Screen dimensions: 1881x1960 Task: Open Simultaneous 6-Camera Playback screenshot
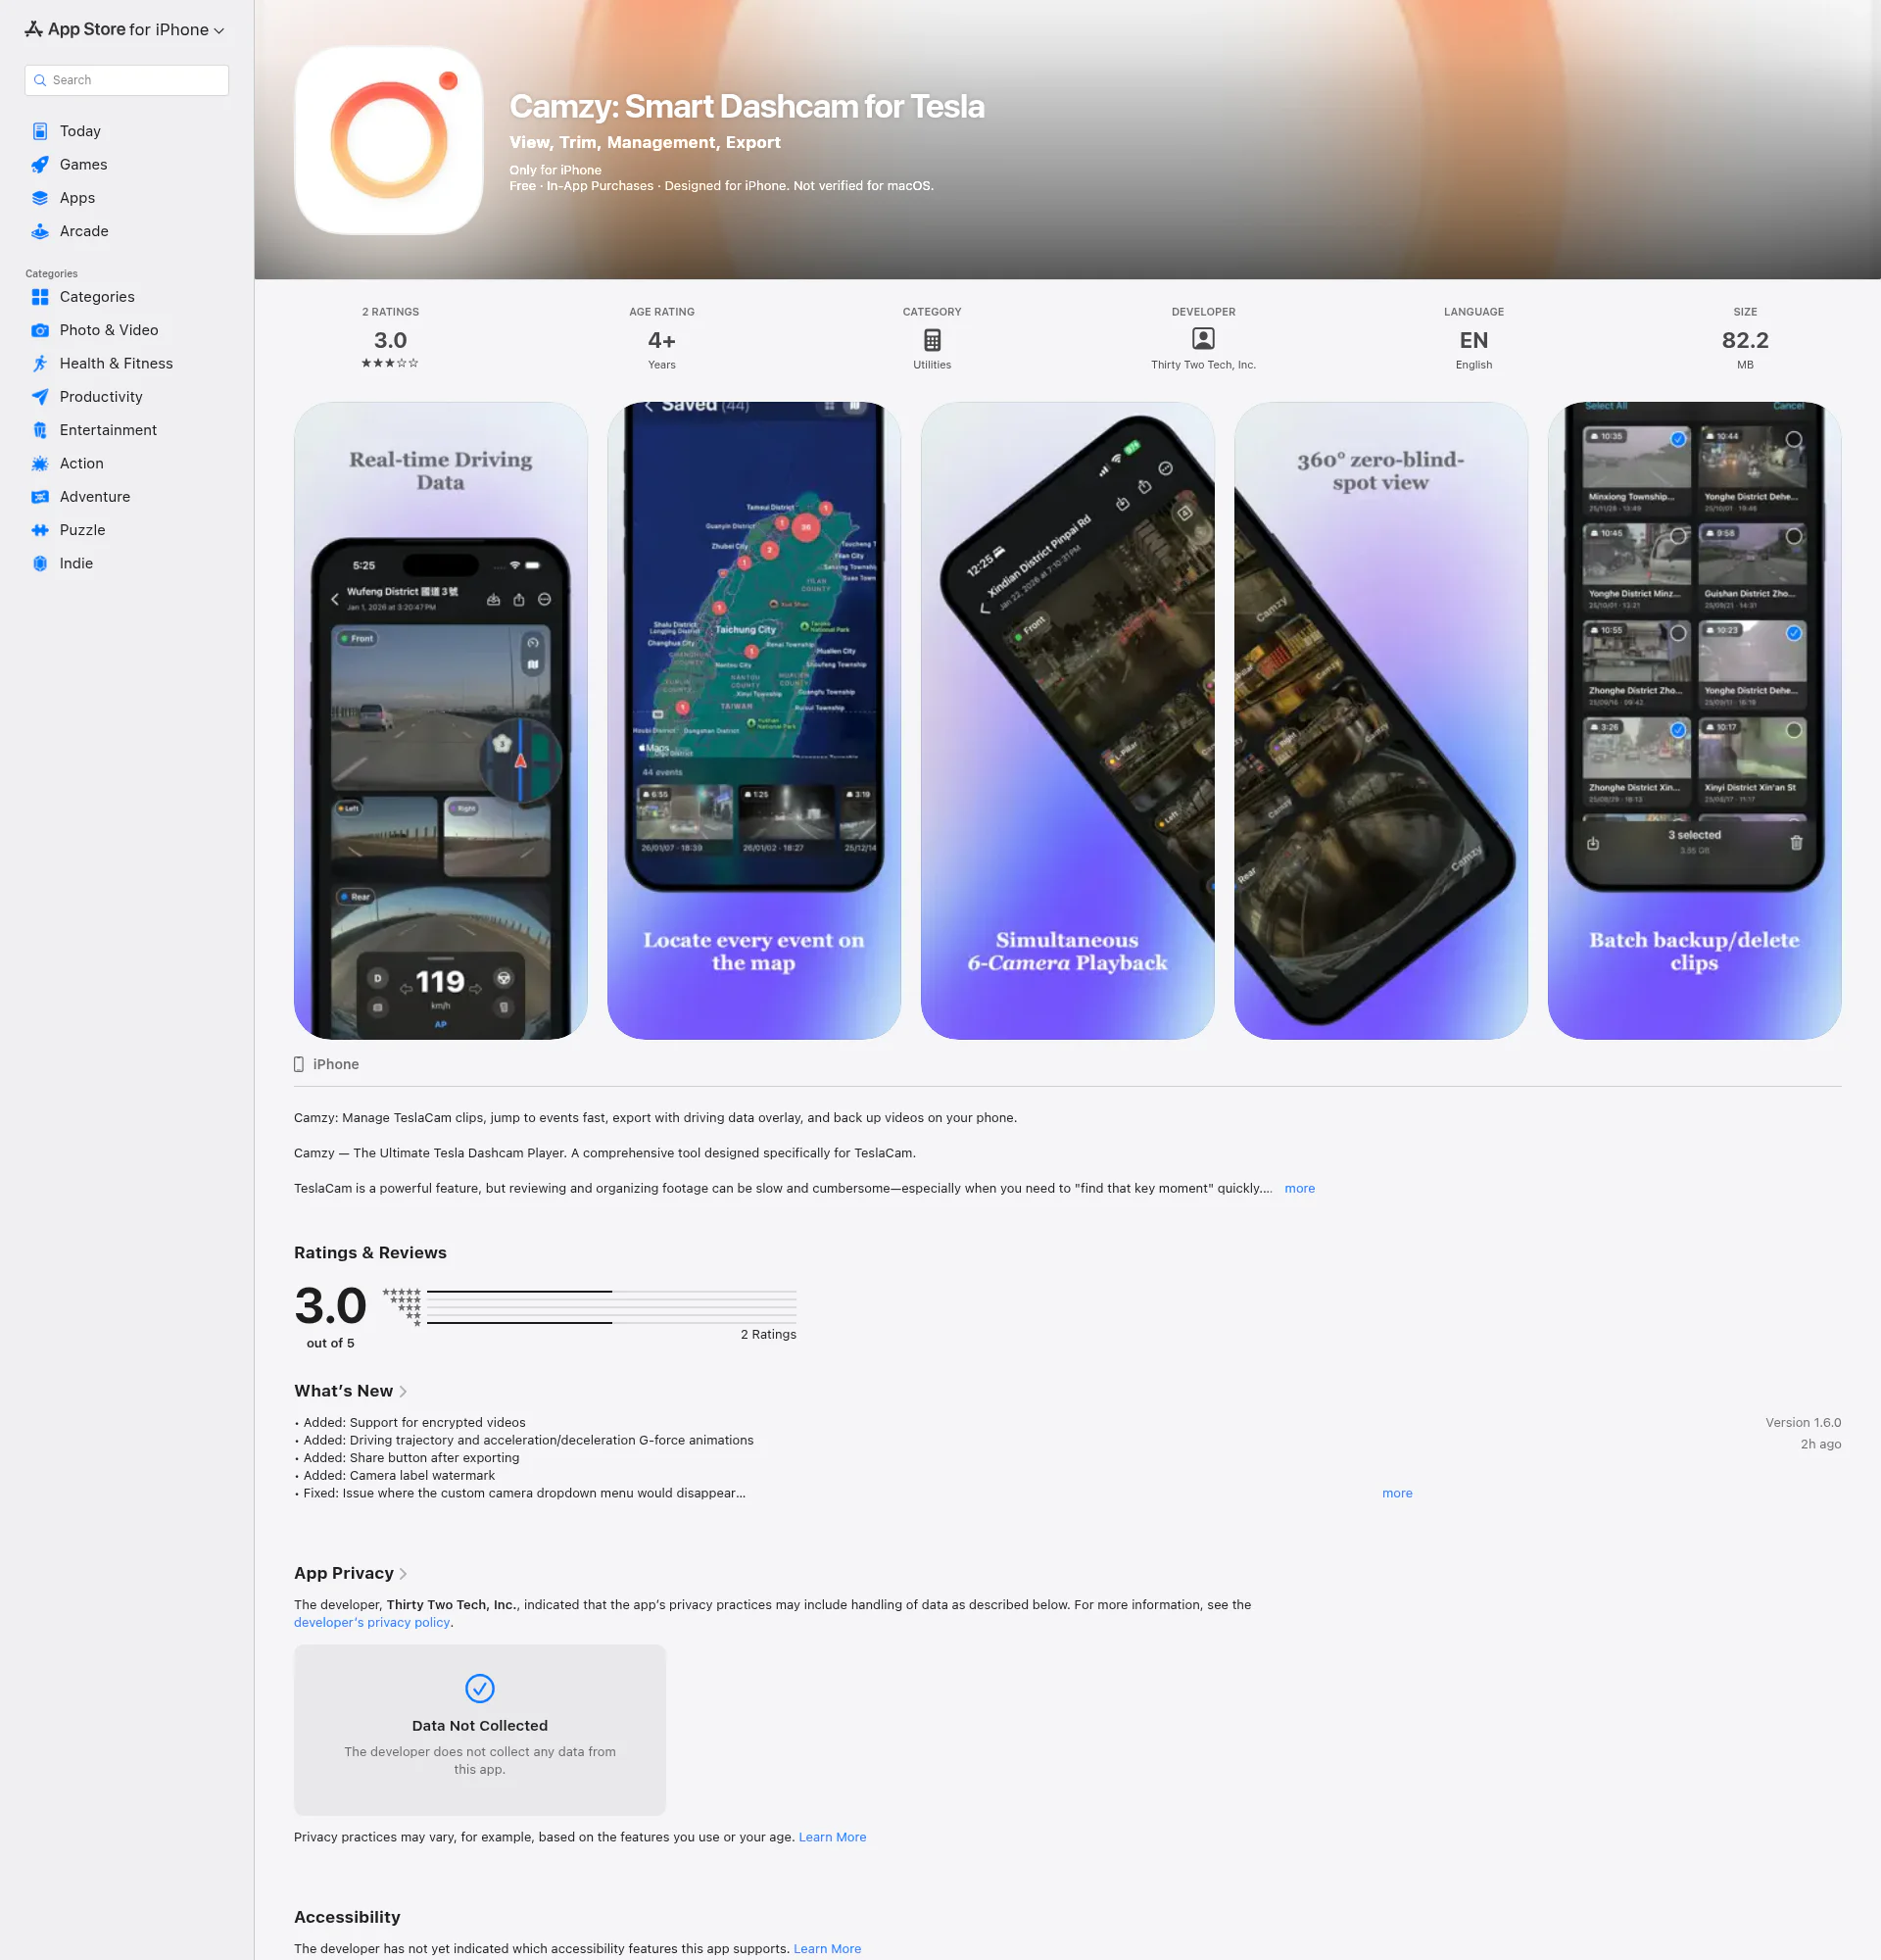tap(1068, 721)
